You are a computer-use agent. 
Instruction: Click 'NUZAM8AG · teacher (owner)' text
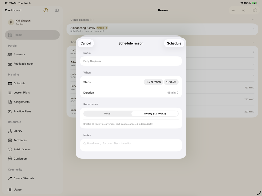click(87, 31)
